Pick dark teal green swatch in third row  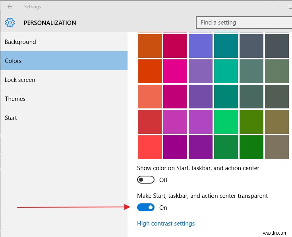click(x=226, y=97)
